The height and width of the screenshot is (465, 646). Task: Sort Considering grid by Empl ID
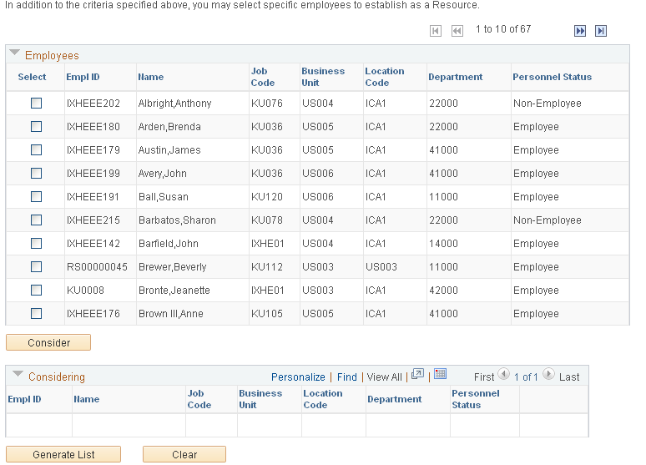tap(24, 399)
